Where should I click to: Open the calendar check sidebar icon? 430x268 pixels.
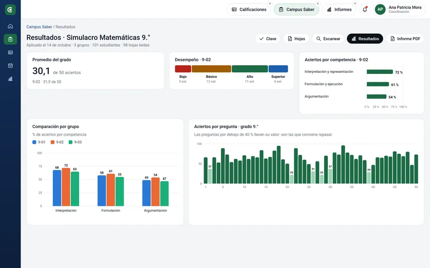(x=10, y=65)
